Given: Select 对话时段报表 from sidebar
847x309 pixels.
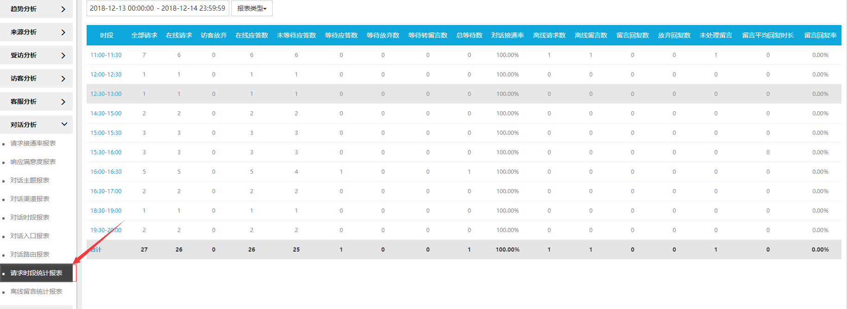Looking at the screenshot, I should point(30,217).
